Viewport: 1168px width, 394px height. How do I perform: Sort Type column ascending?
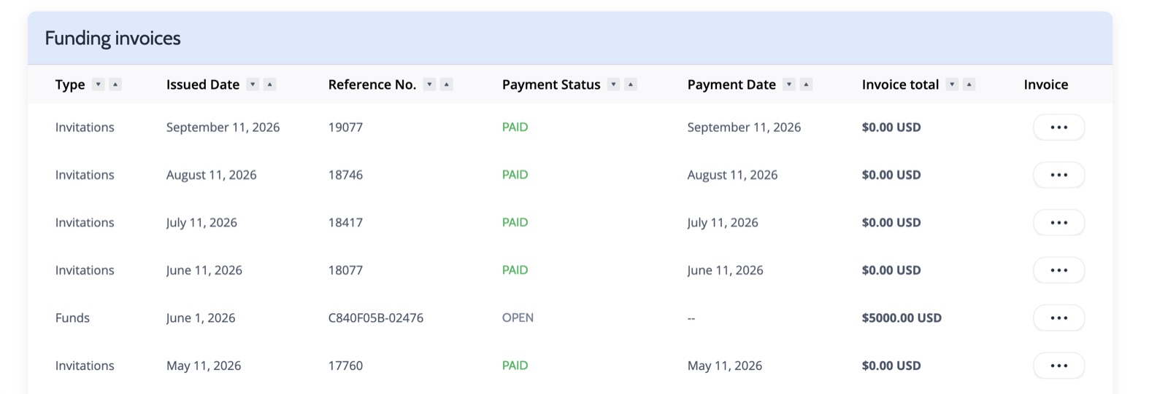point(115,84)
